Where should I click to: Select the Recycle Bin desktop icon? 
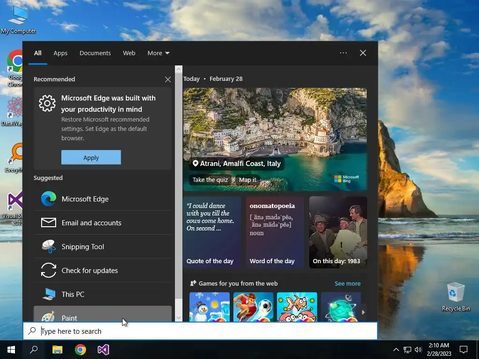pos(456,297)
